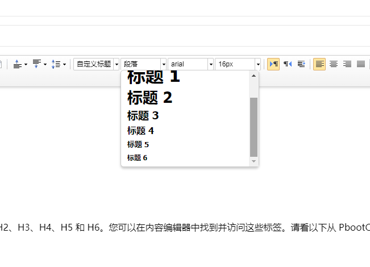Select 标题 1 from the list
This screenshot has height=267, width=370.
[153, 77]
